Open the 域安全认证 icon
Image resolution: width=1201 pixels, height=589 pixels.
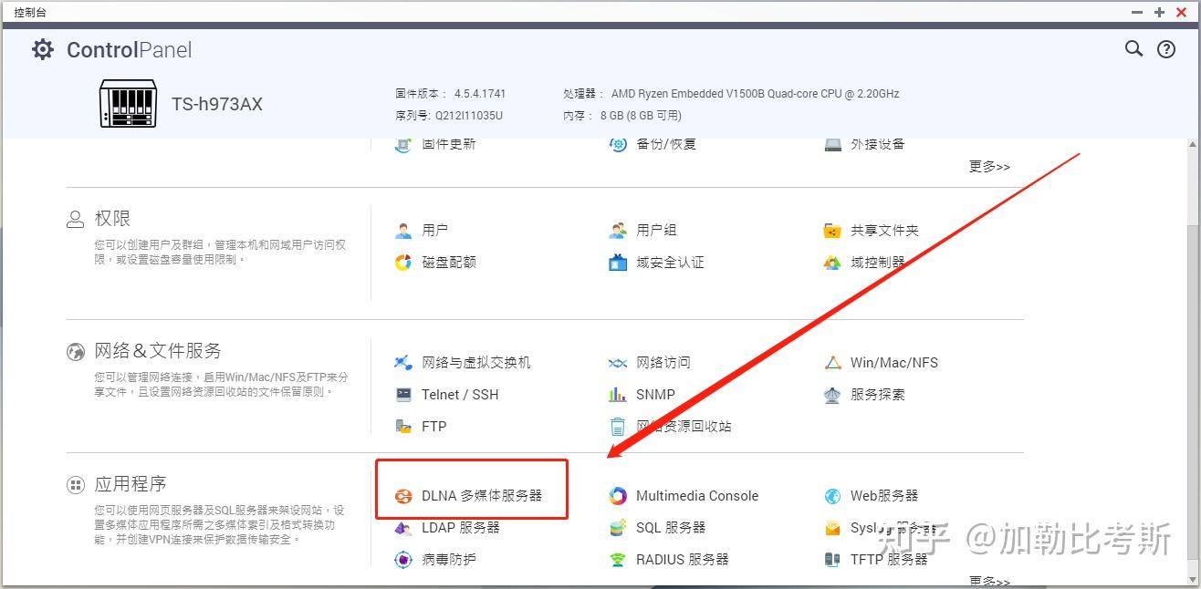click(618, 263)
